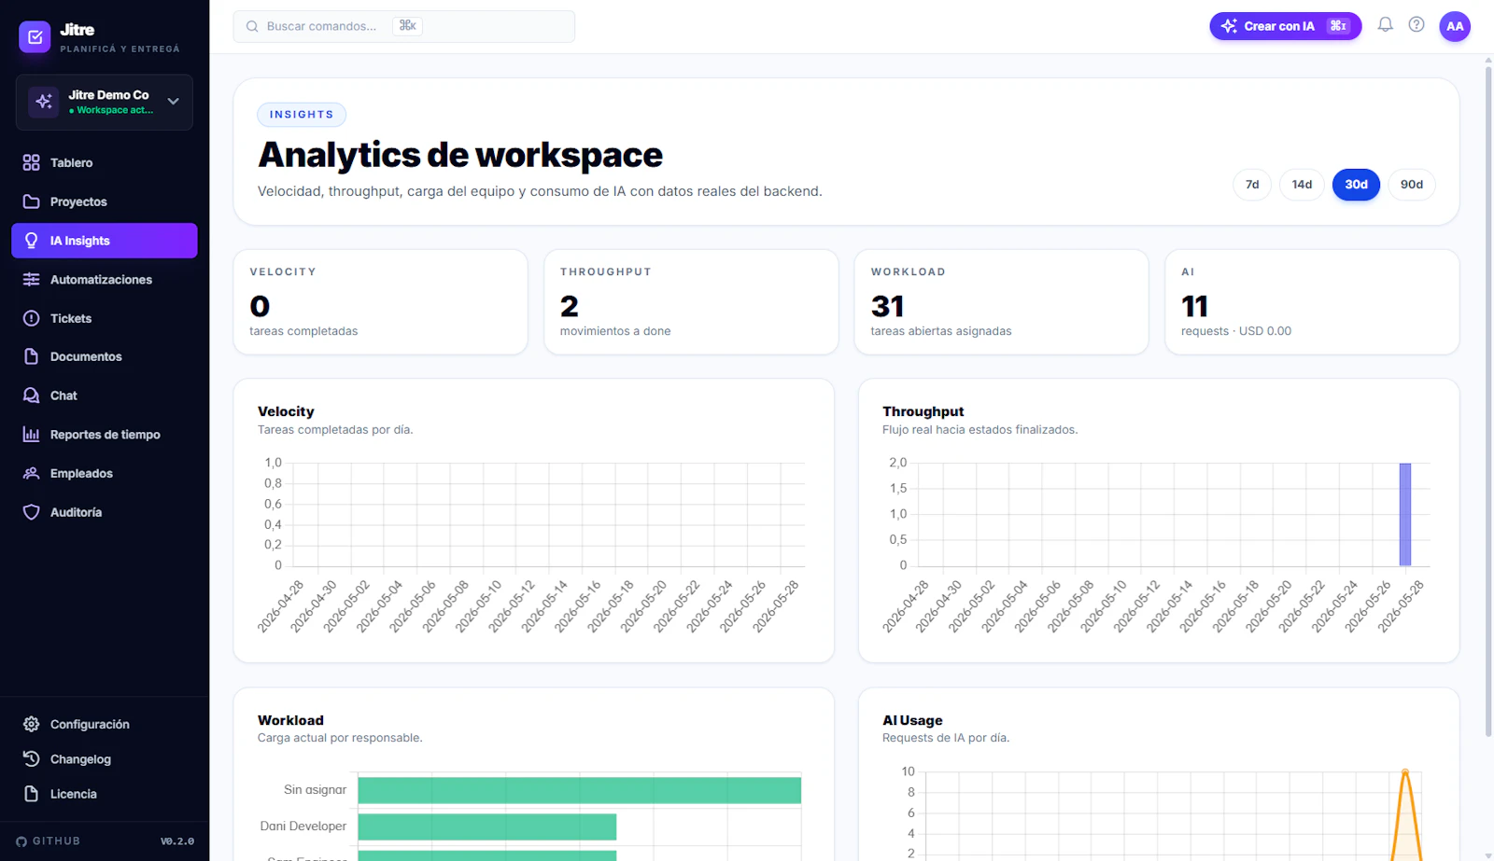Open help question mark icon
The width and height of the screenshot is (1494, 861).
point(1416,25)
